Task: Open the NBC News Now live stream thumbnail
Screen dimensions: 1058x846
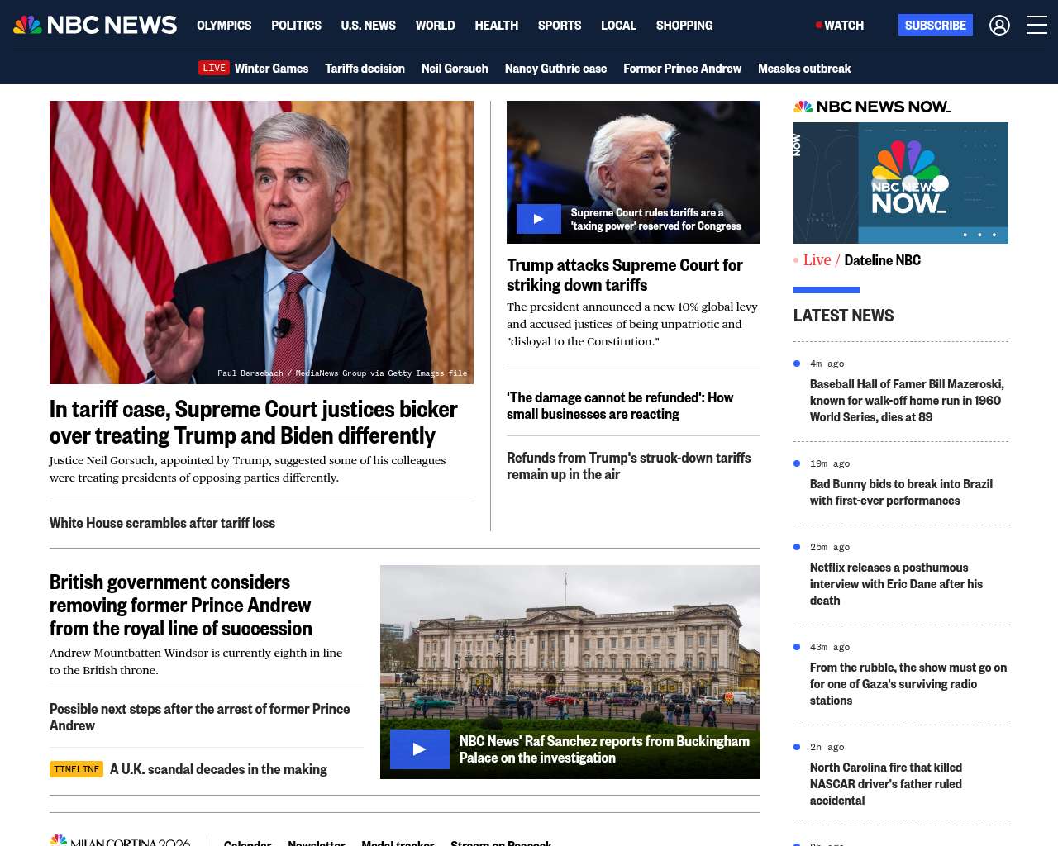Action: pos(901,183)
